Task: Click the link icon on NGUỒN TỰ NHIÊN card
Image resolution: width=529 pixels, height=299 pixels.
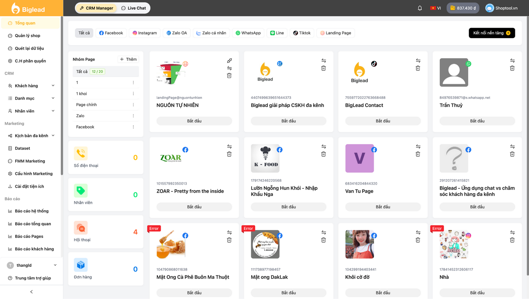Action: (229, 61)
